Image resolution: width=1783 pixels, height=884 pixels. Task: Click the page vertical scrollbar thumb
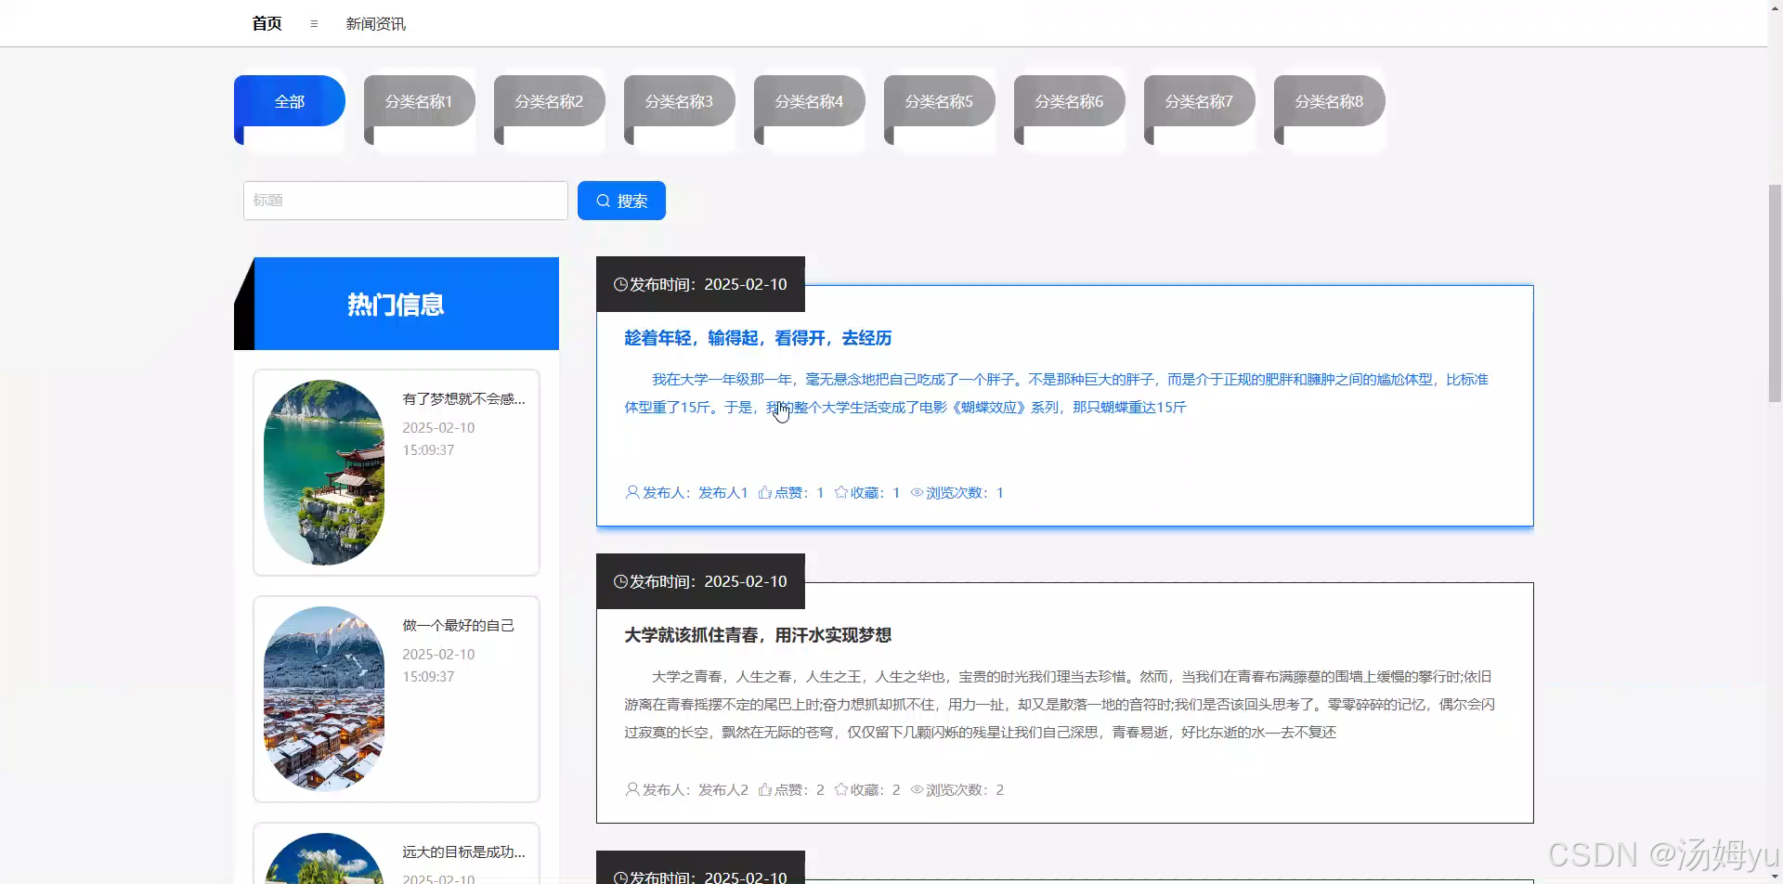[x=1775, y=293]
